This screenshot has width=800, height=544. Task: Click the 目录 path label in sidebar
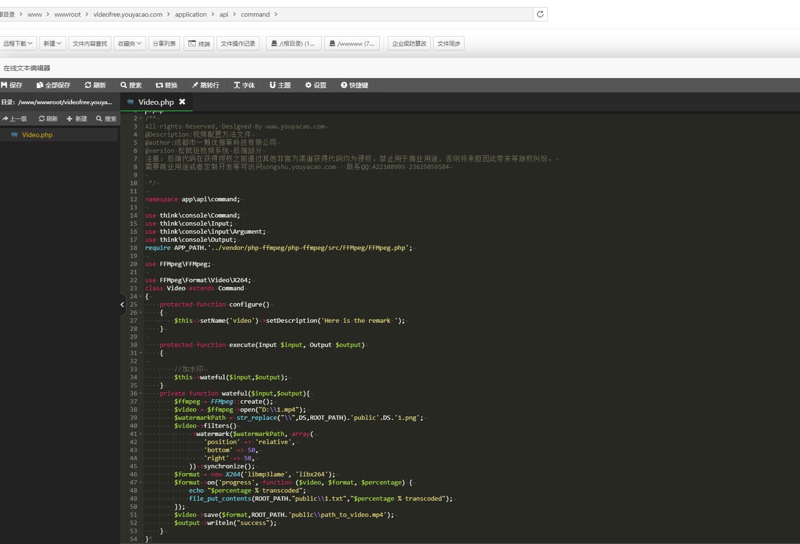(x=57, y=102)
